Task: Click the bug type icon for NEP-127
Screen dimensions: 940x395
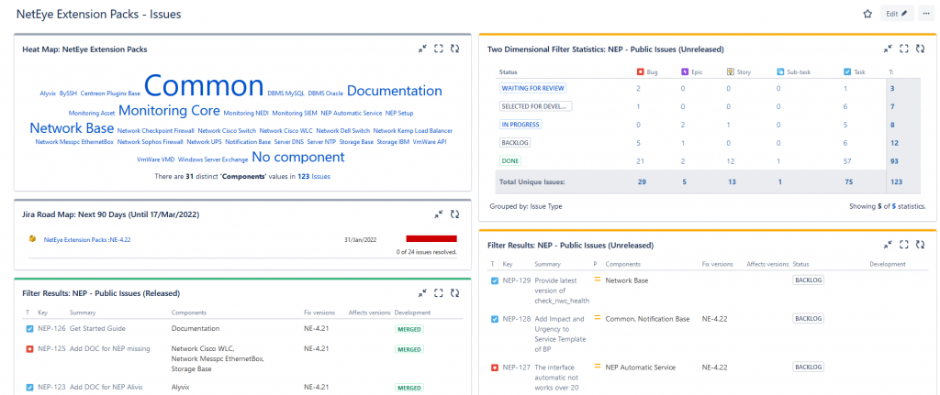Action: [495, 368]
